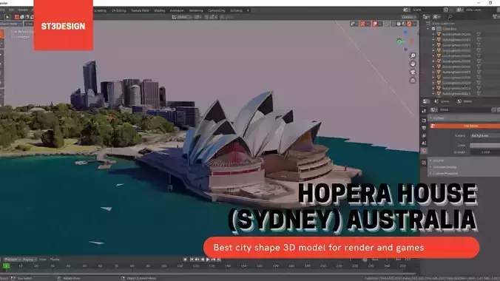Open the Playback popover in timeline
The width and height of the screenshot is (500, 281).
pos(12,260)
